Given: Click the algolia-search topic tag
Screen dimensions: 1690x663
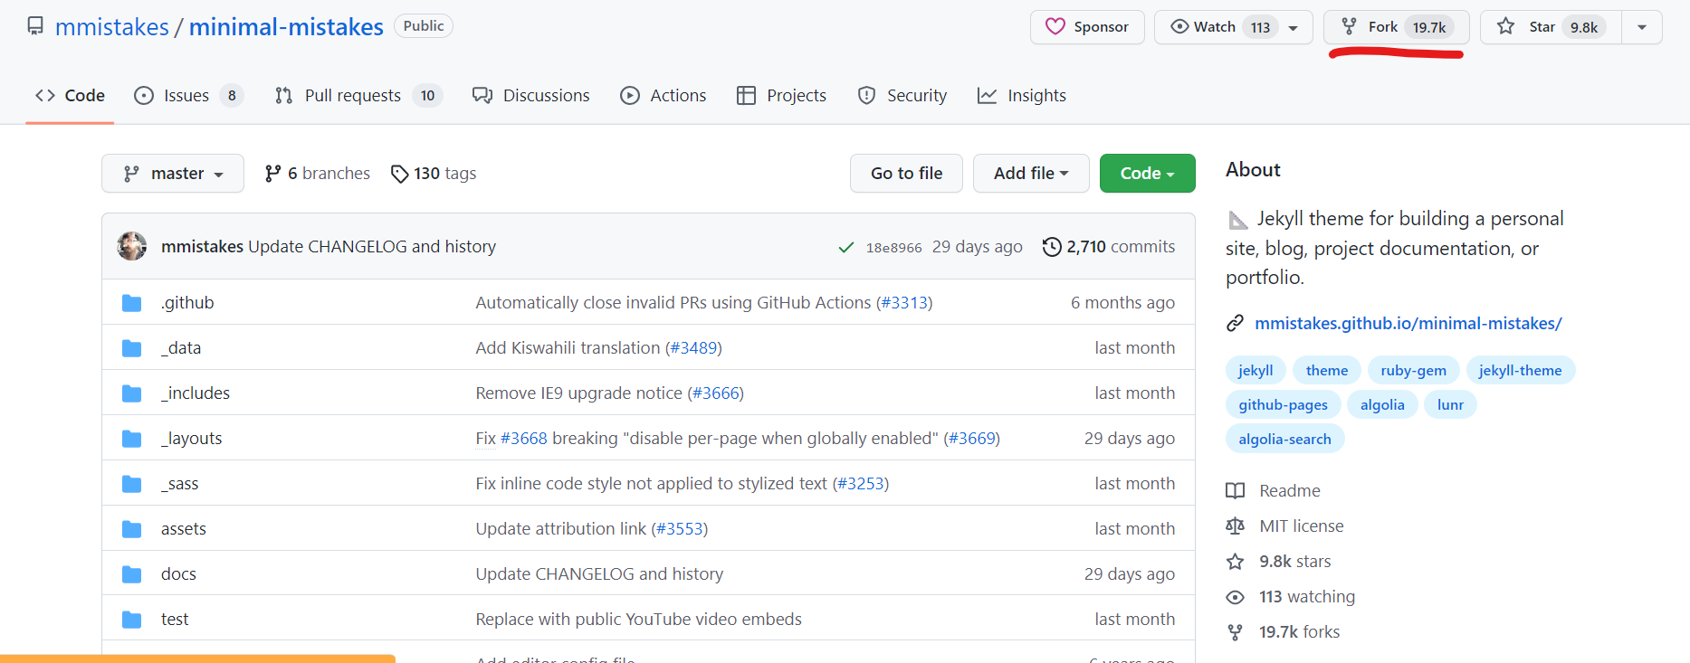Looking at the screenshot, I should [x=1284, y=439].
